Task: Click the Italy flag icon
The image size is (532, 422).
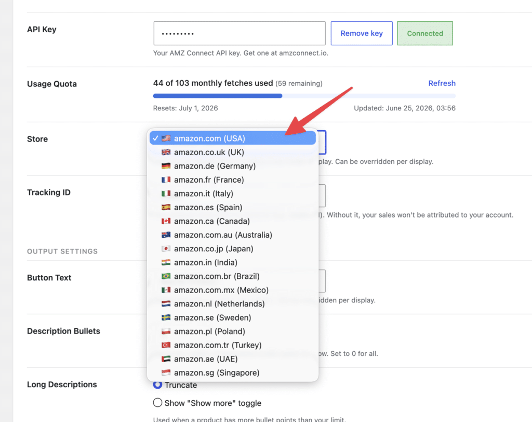Action: [x=166, y=194]
